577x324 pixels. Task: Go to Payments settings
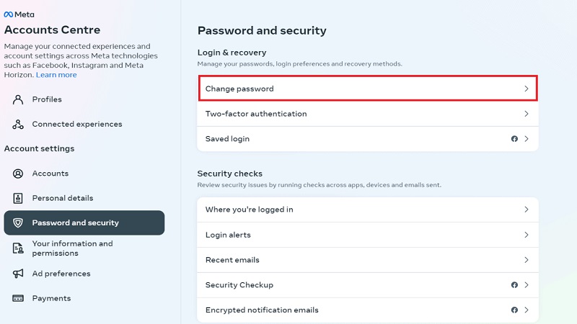[51, 298]
